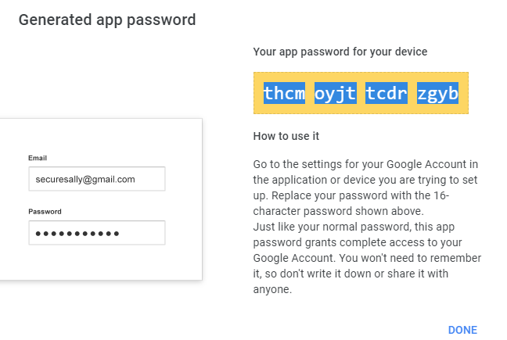Focus the Email field showing securesally@gmail.com
The image size is (507, 340).
click(x=97, y=179)
